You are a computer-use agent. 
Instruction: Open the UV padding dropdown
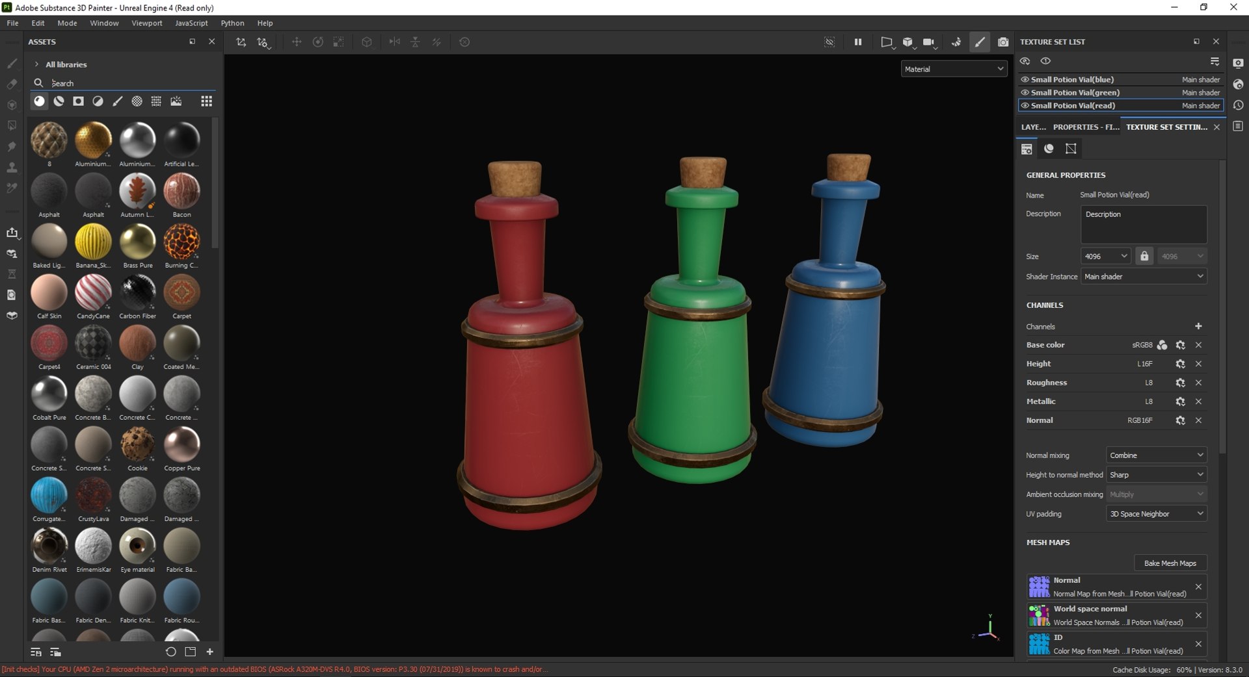click(1156, 514)
